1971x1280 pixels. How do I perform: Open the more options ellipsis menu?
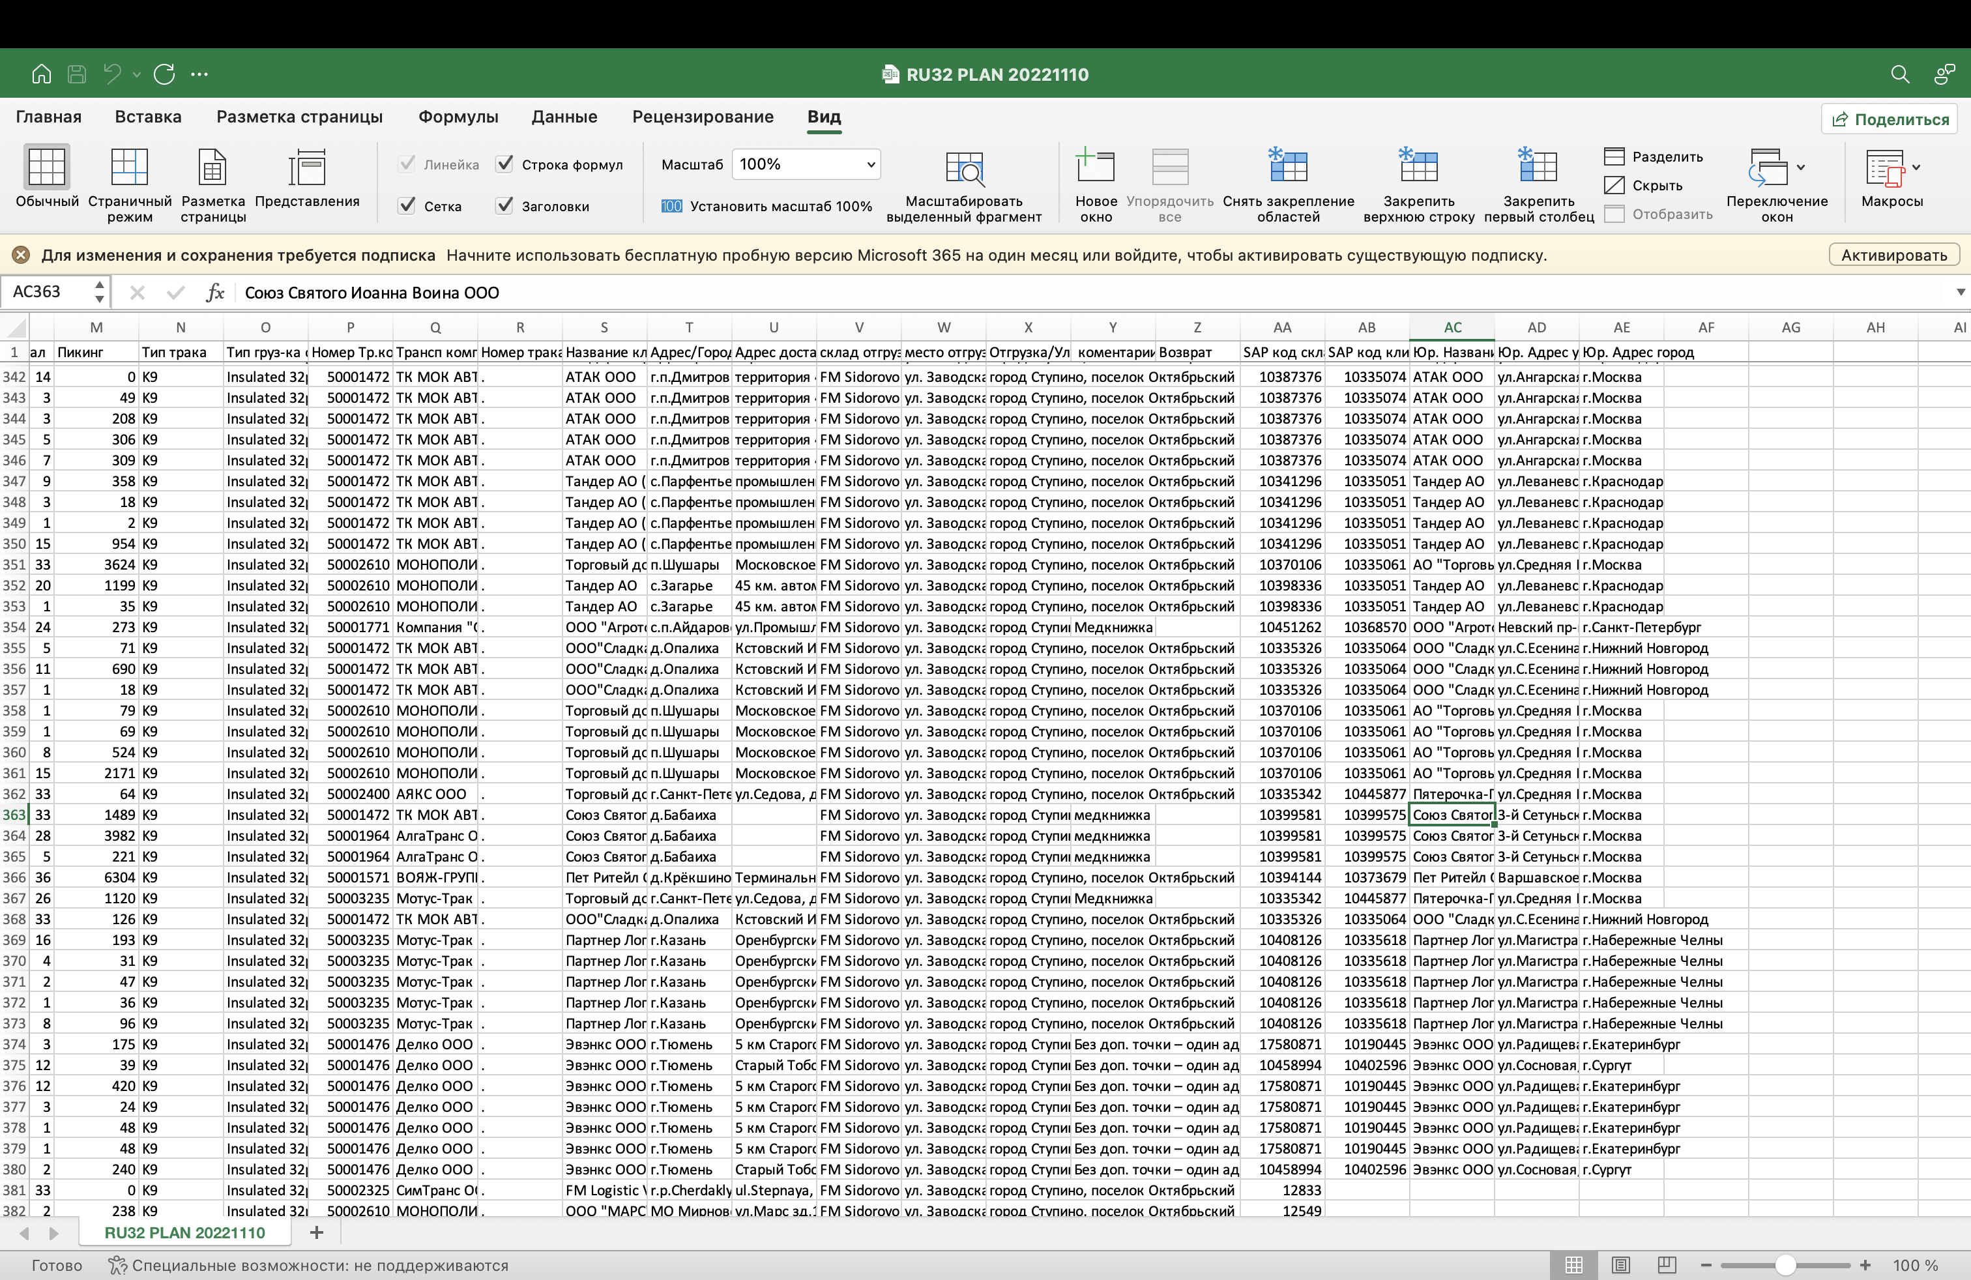tap(199, 74)
